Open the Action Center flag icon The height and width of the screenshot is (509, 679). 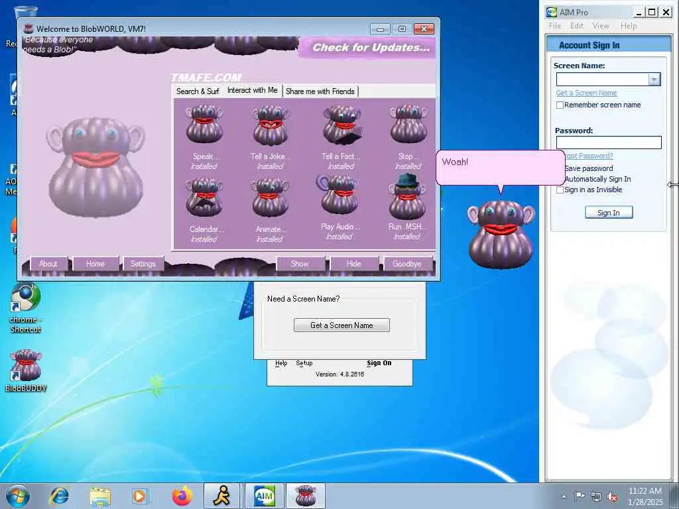tap(580, 496)
